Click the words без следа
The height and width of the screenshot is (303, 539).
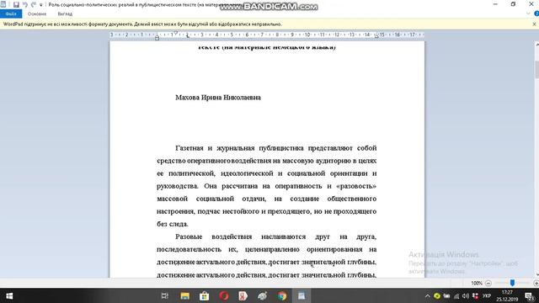click(x=172, y=224)
